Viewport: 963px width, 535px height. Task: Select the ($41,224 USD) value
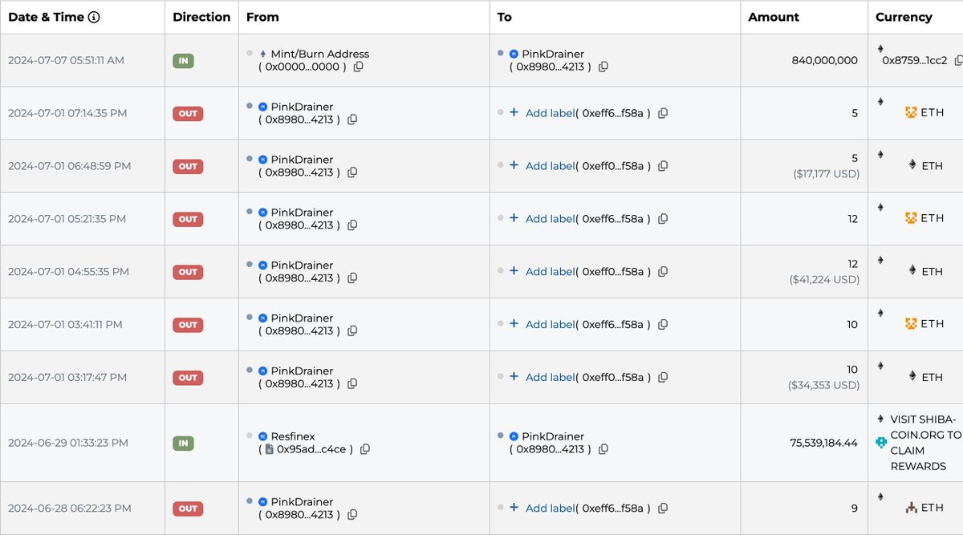tap(824, 279)
